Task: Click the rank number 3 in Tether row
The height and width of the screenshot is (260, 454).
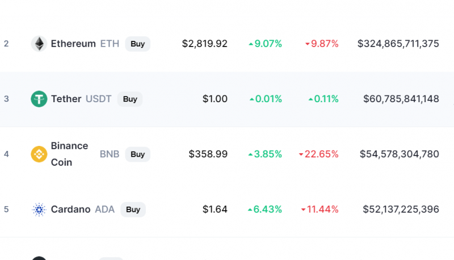Action: [x=6, y=99]
